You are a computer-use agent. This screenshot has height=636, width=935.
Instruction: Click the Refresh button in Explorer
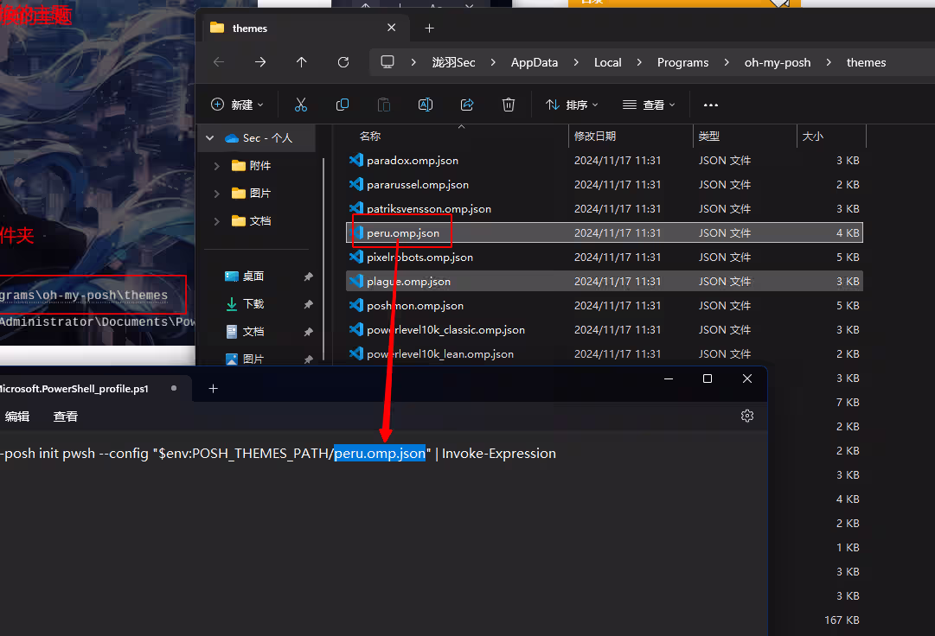(343, 62)
